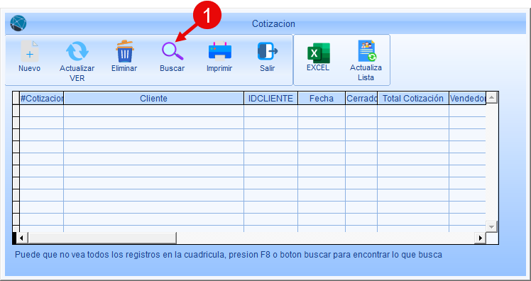Click the Salir exit icon
This screenshot has height=281, width=531.
[x=268, y=51]
